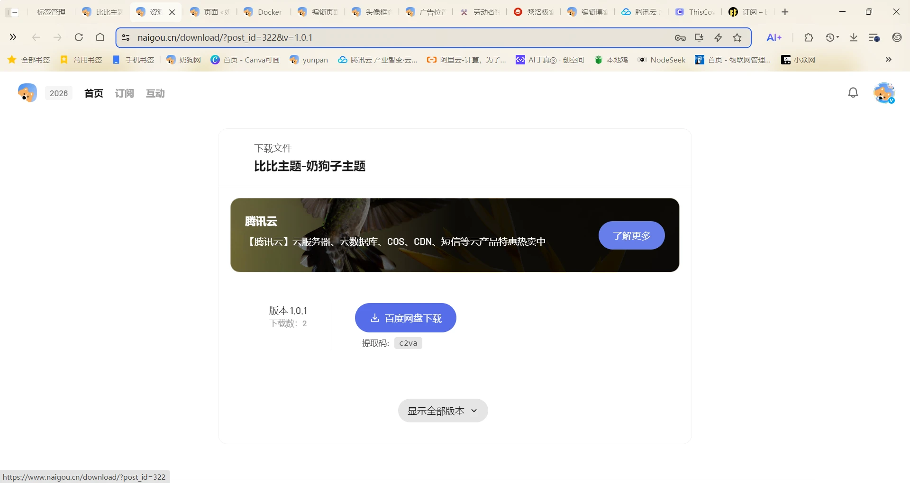Click the 版本 1.0.1 label
This screenshot has height=483, width=910.
288,311
